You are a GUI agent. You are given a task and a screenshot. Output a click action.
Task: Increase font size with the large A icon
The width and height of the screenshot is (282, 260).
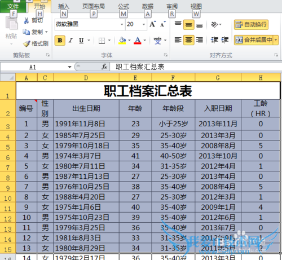tap(153, 24)
